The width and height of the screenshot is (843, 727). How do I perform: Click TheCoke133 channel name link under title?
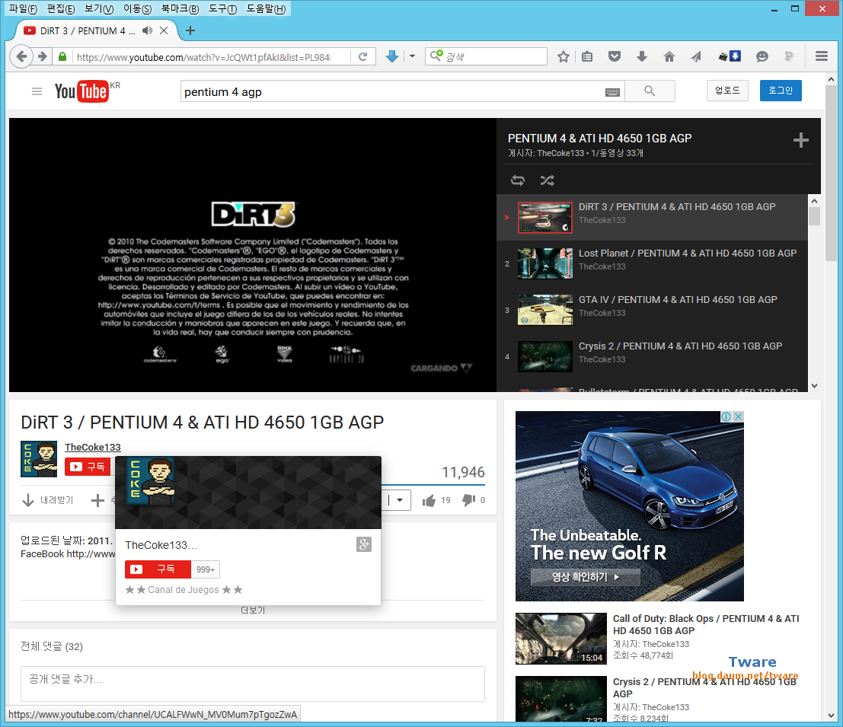92,447
